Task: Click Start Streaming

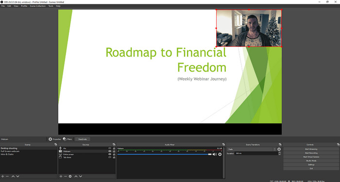Action: 311,149
